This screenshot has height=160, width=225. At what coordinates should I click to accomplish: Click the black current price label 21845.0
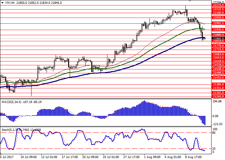(218, 38)
